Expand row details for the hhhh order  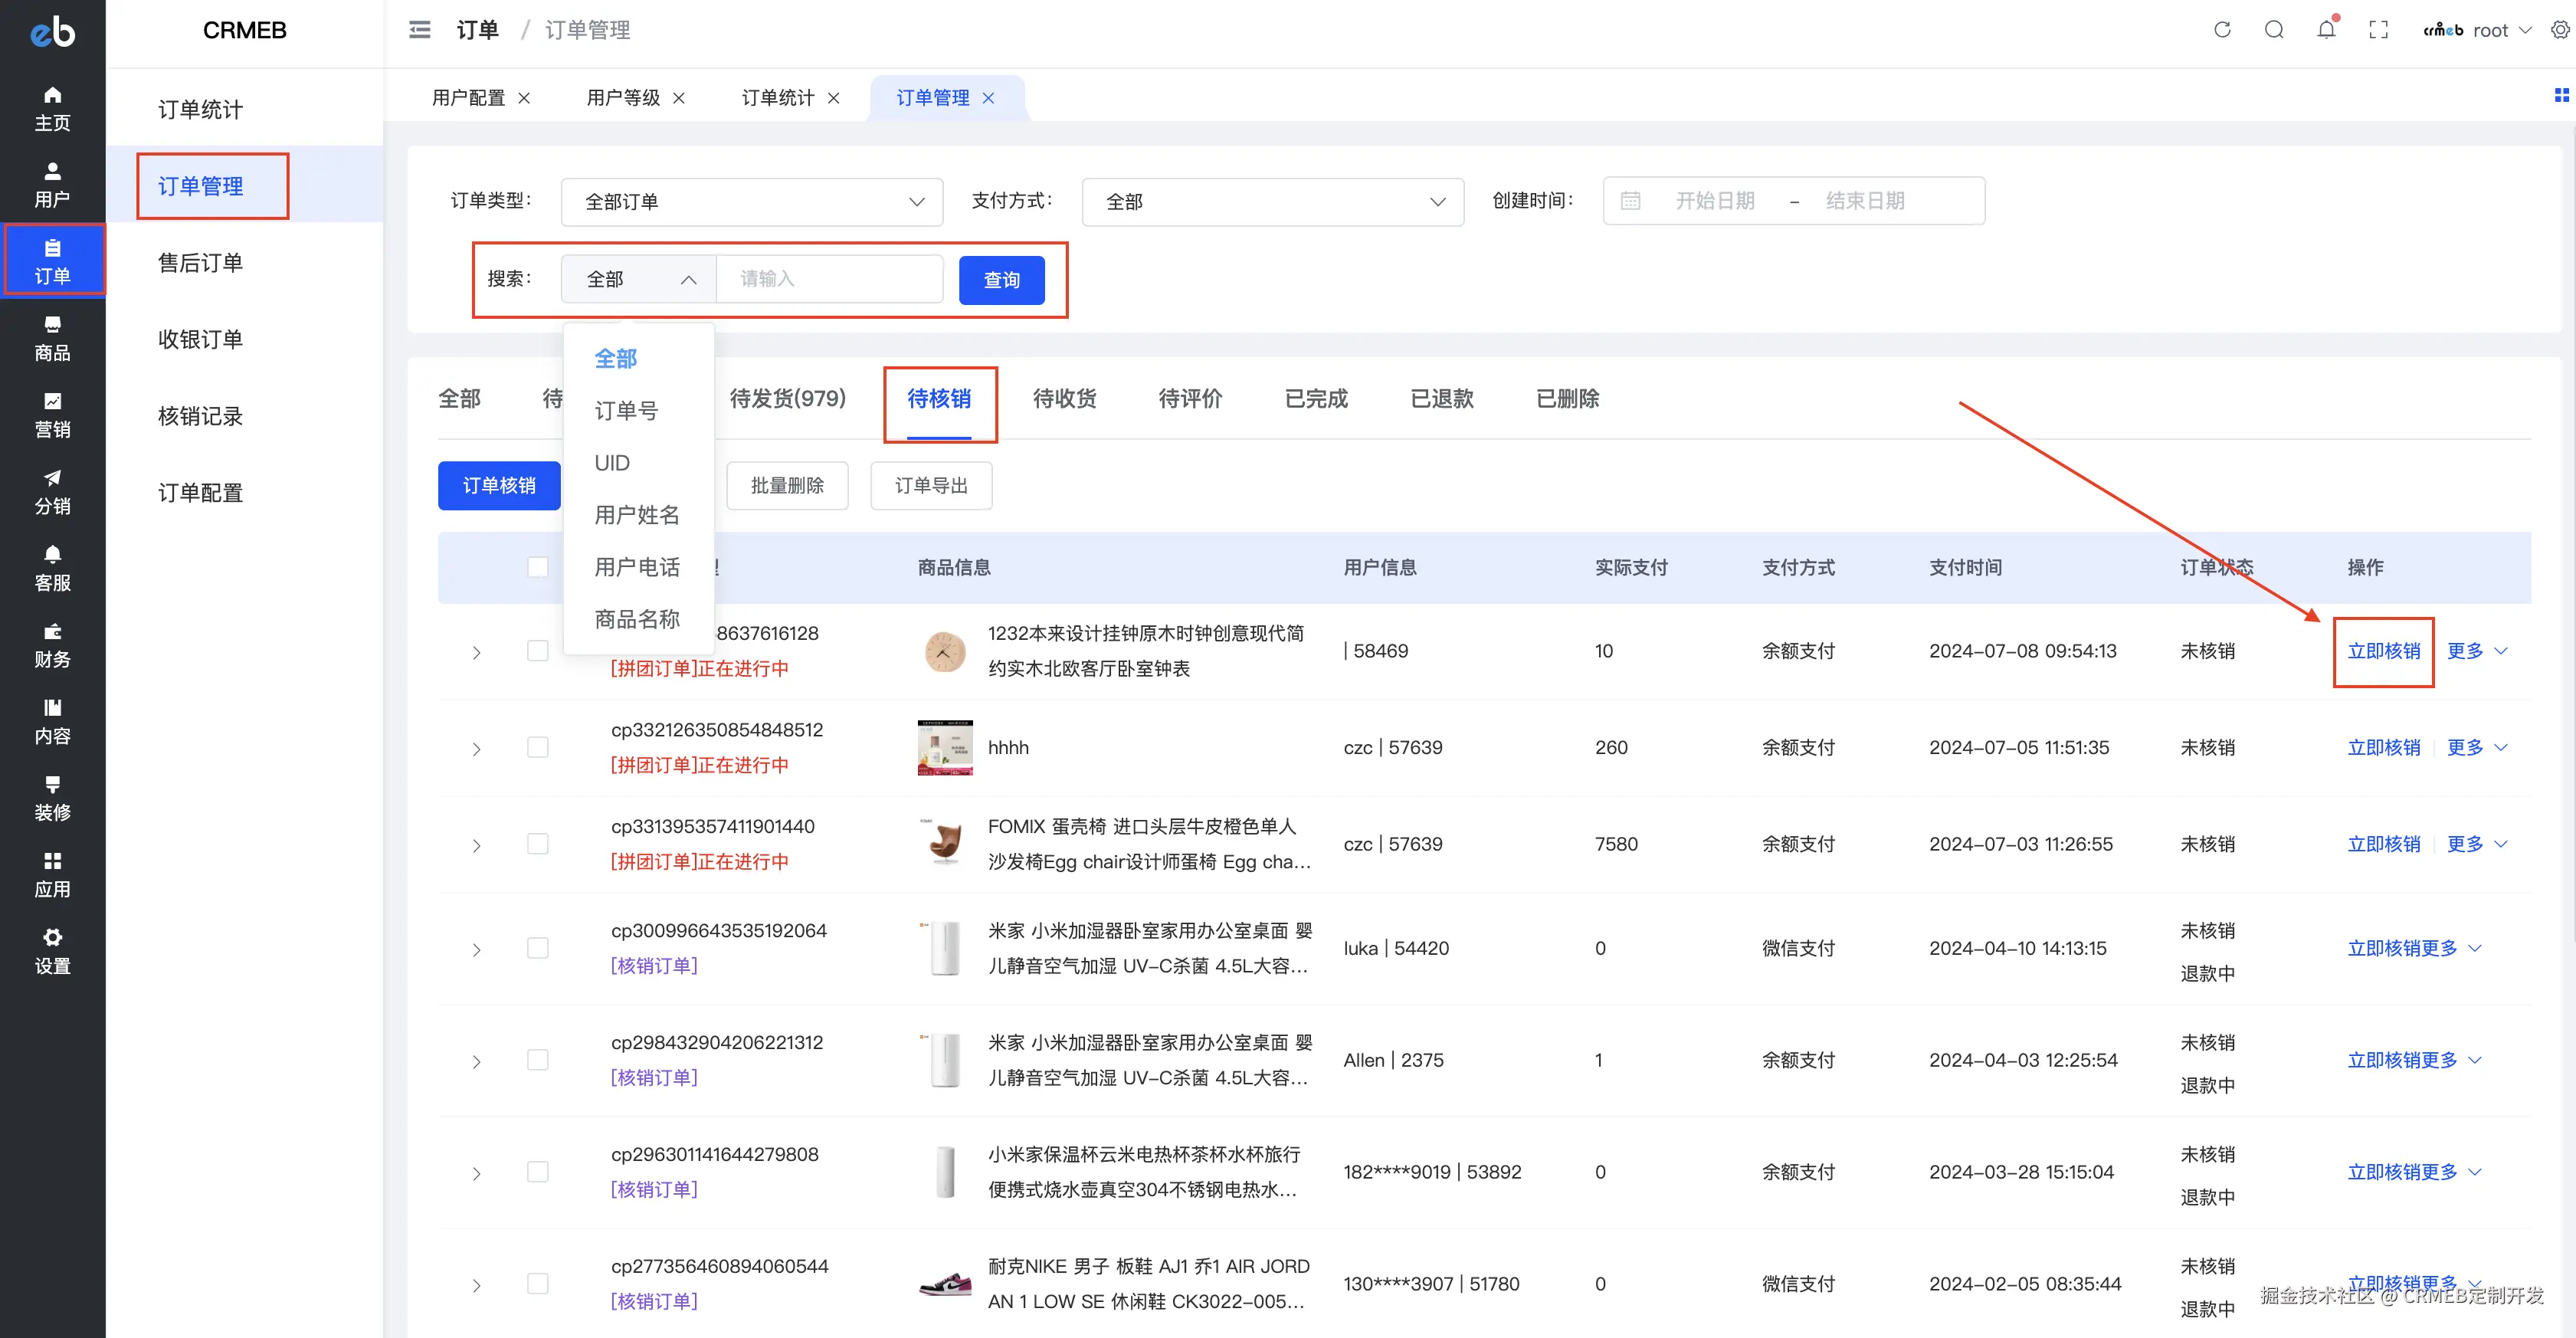(x=476, y=749)
